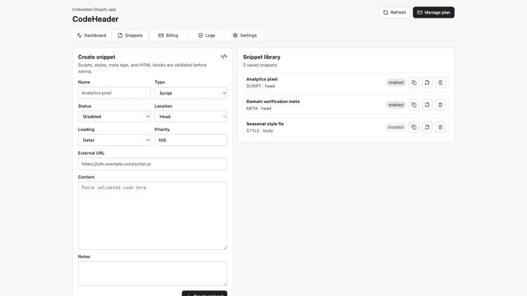Copy the Domain verification meta snippet
The height and width of the screenshot is (296, 527).
coord(414,105)
